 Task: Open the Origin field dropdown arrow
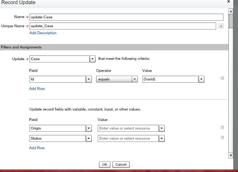tap(89, 128)
